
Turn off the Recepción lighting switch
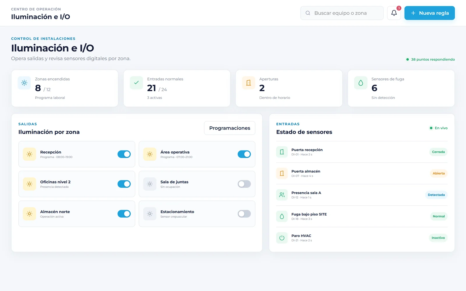[124, 154]
